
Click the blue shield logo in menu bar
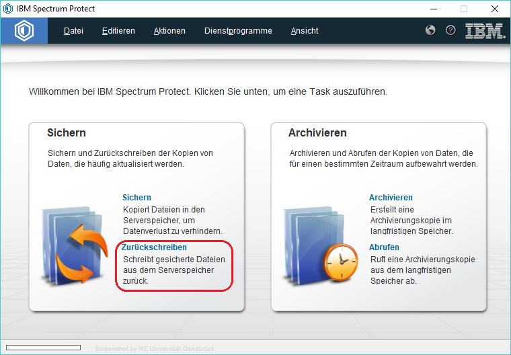click(24, 31)
